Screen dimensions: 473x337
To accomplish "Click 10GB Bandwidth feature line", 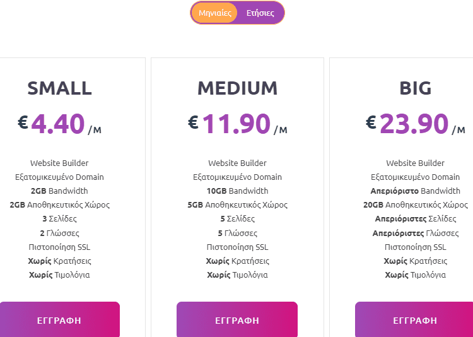I will pos(237,191).
